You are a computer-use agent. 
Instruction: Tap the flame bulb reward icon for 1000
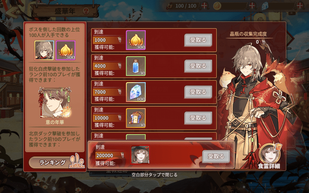pyautogui.click(x=136, y=40)
